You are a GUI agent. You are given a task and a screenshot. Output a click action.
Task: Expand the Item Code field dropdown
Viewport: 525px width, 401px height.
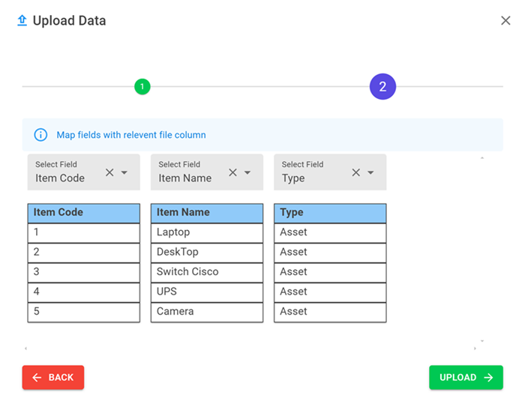pos(124,172)
